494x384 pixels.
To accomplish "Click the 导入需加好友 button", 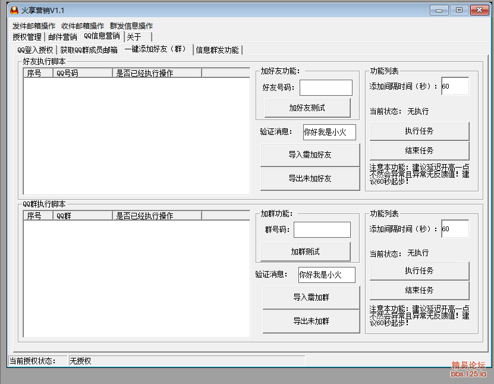I will click(310, 155).
